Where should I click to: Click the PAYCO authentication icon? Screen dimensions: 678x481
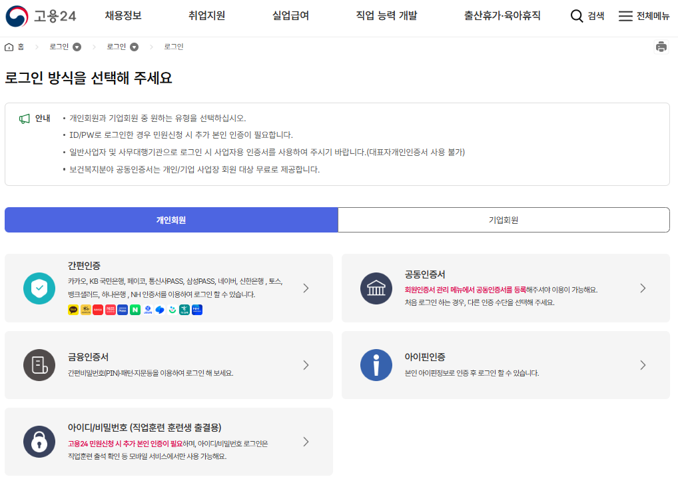click(x=98, y=310)
